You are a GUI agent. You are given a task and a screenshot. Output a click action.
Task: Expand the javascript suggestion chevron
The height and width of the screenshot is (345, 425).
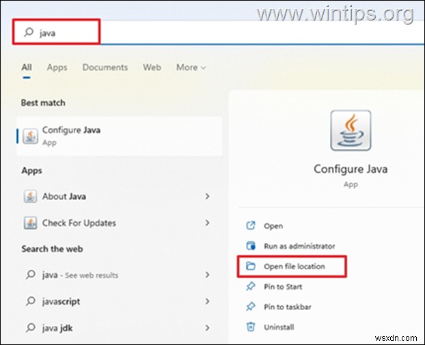pyautogui.click(x=207, y=301)
